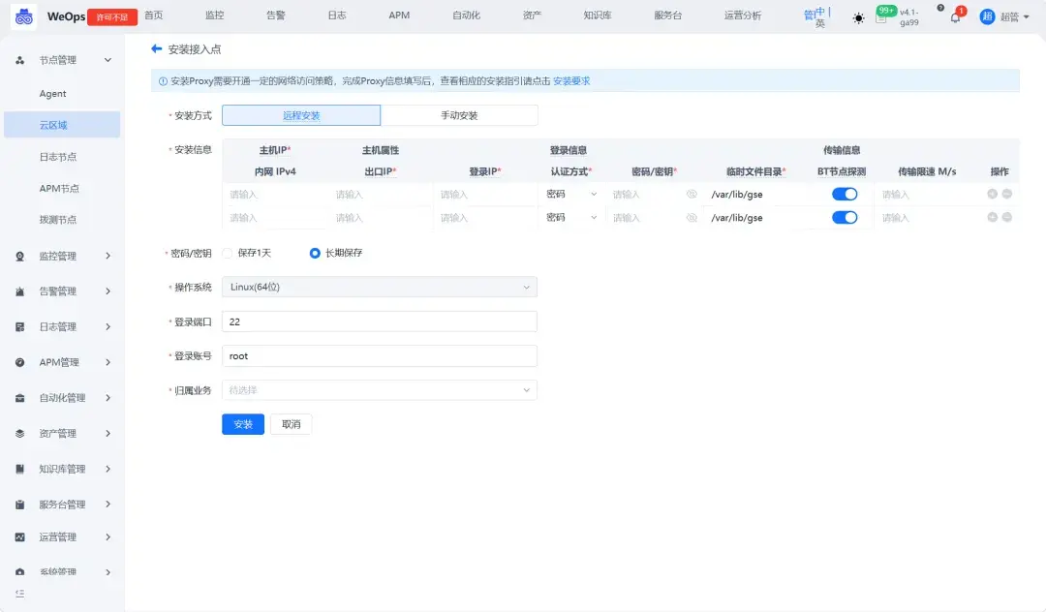This screenshot has width=1046, height=612.
Task: Add a row using first row's plus icon
Action: (x=992, y=194)
